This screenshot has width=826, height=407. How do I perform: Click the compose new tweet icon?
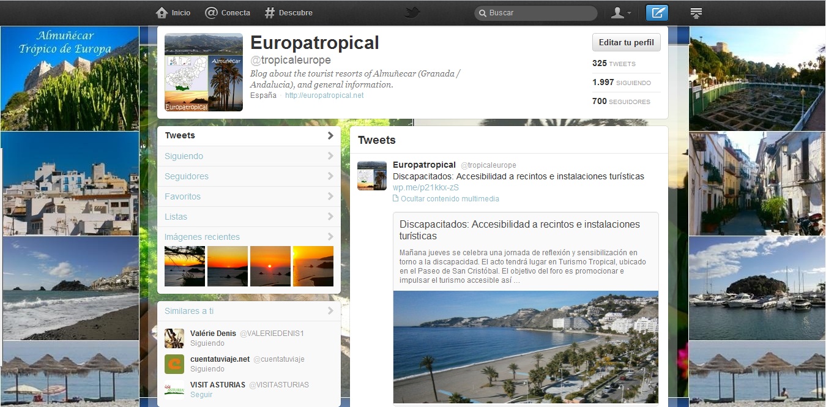(x=657, y=13)
